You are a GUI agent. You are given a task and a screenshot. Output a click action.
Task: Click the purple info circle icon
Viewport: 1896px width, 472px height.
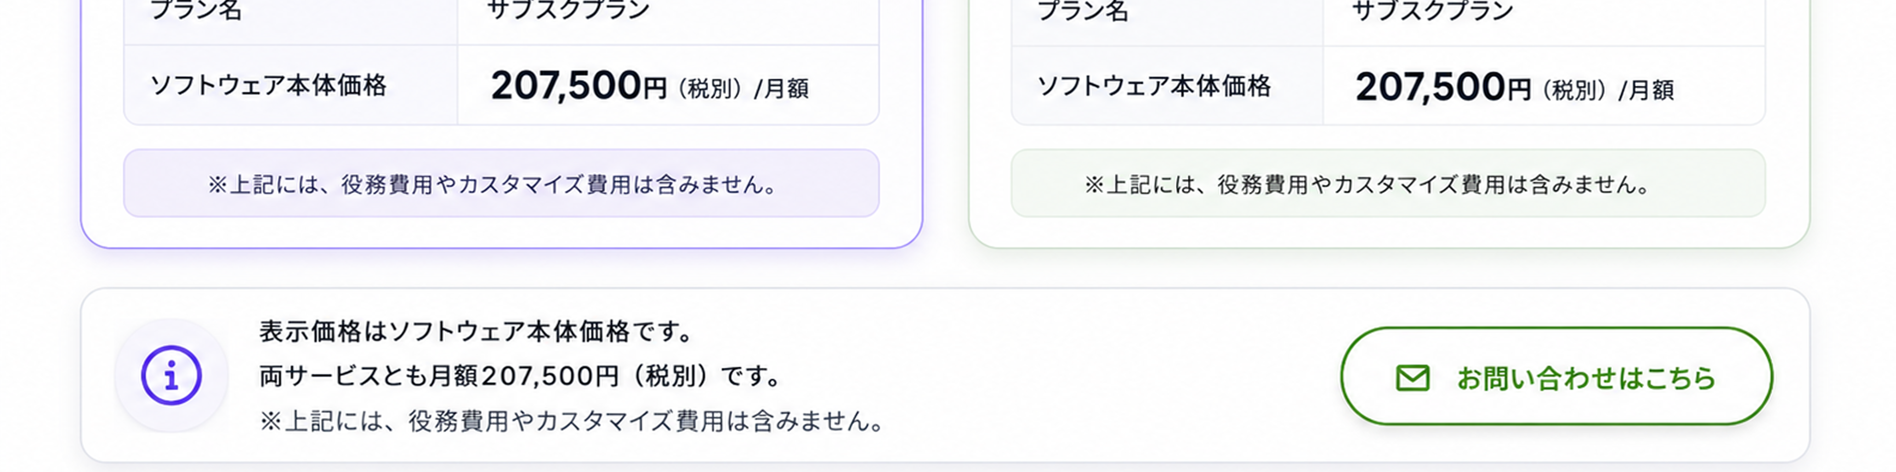(x=171, y=376)
